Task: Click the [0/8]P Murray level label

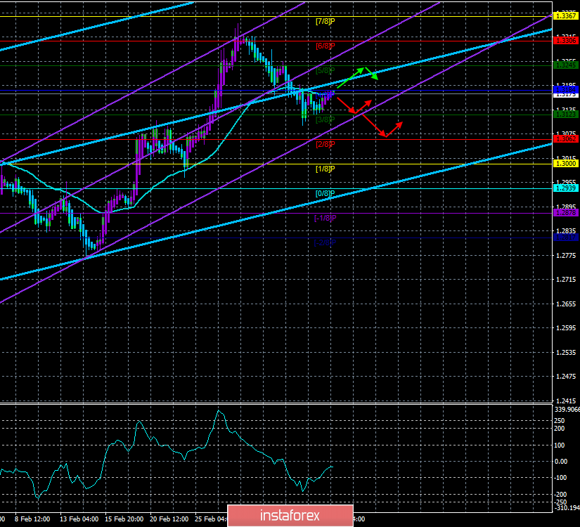Action: pos(325,193)
